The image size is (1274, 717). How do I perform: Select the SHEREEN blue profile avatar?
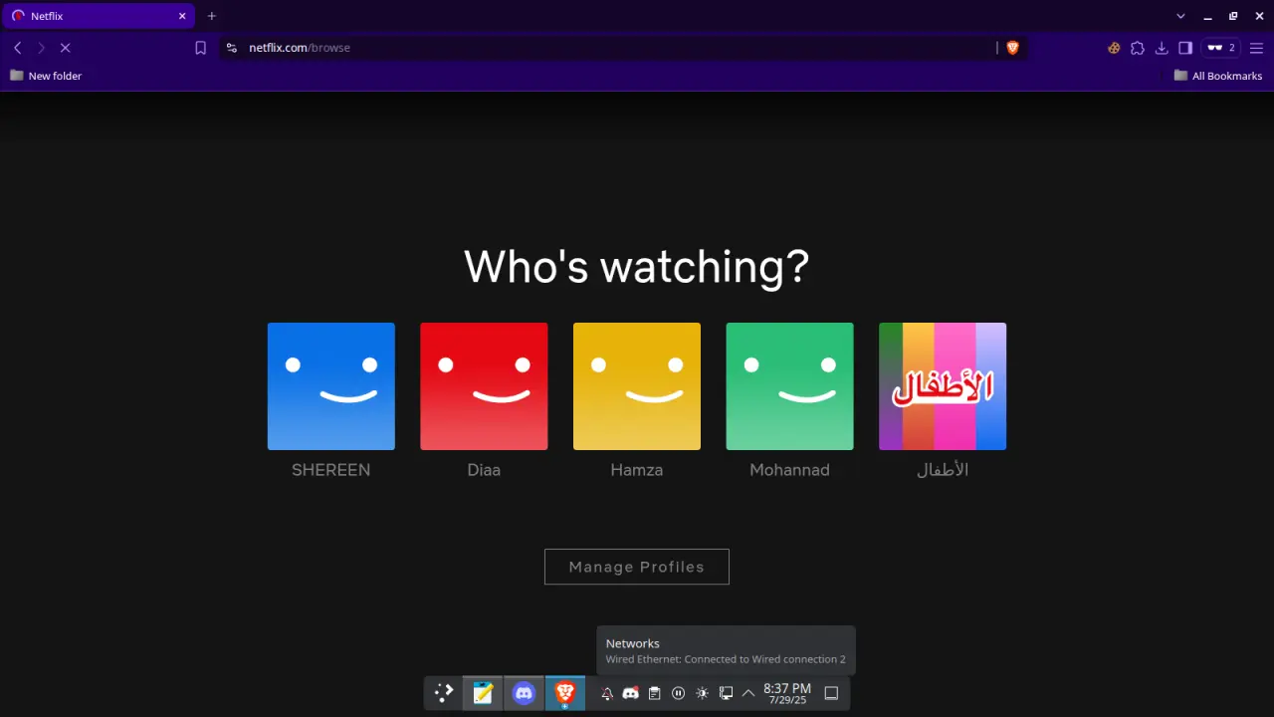[x=331, y=386]
